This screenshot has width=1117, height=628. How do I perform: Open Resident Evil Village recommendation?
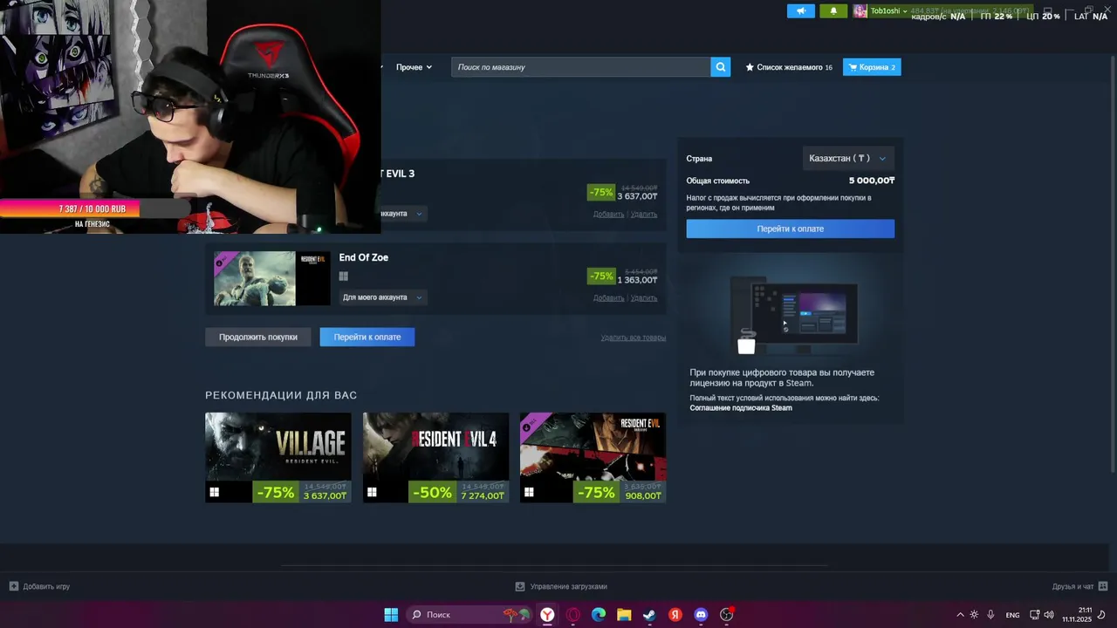point(278,458)
